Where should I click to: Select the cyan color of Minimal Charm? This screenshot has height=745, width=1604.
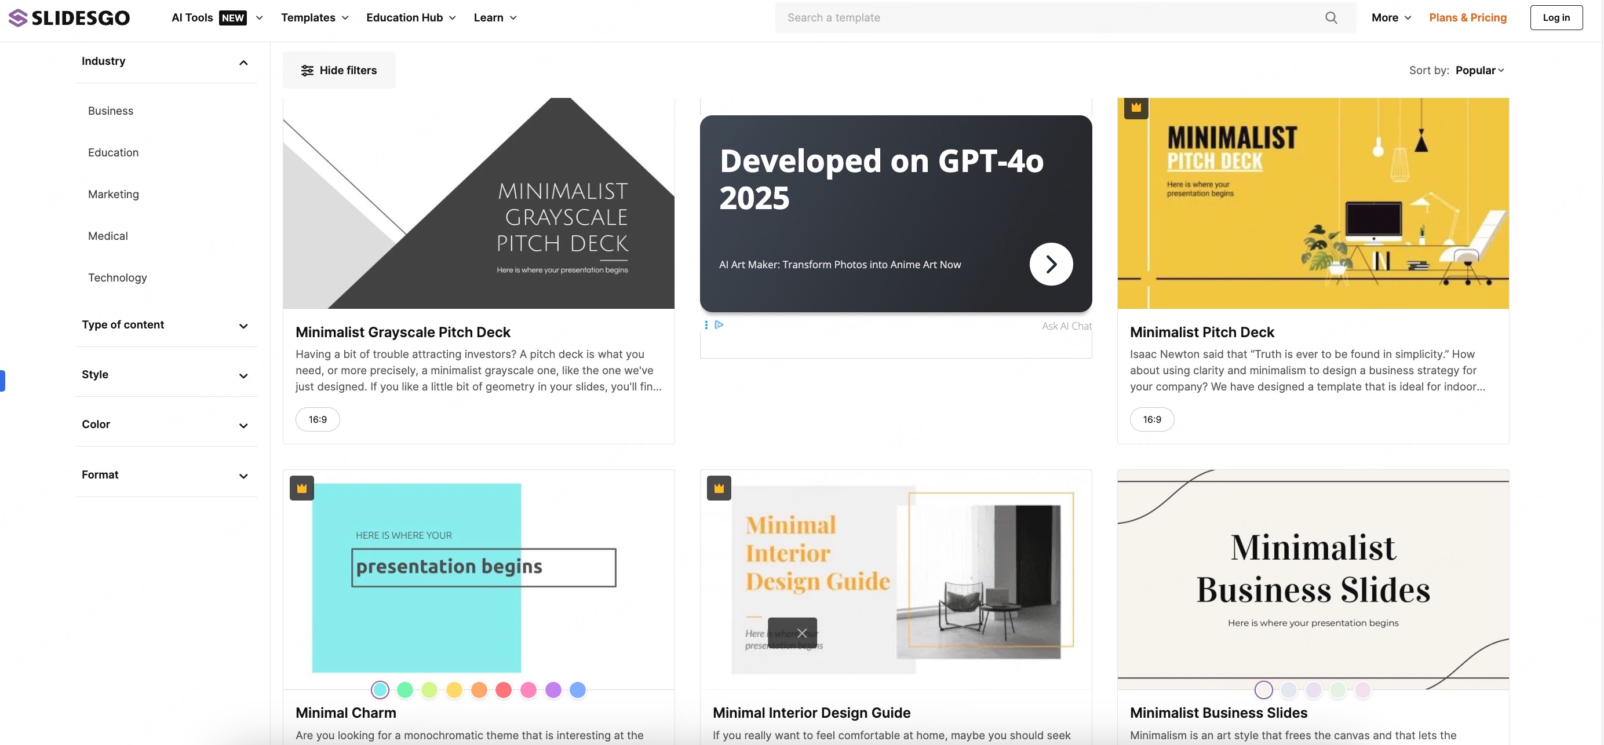click(x=380, y=689)
